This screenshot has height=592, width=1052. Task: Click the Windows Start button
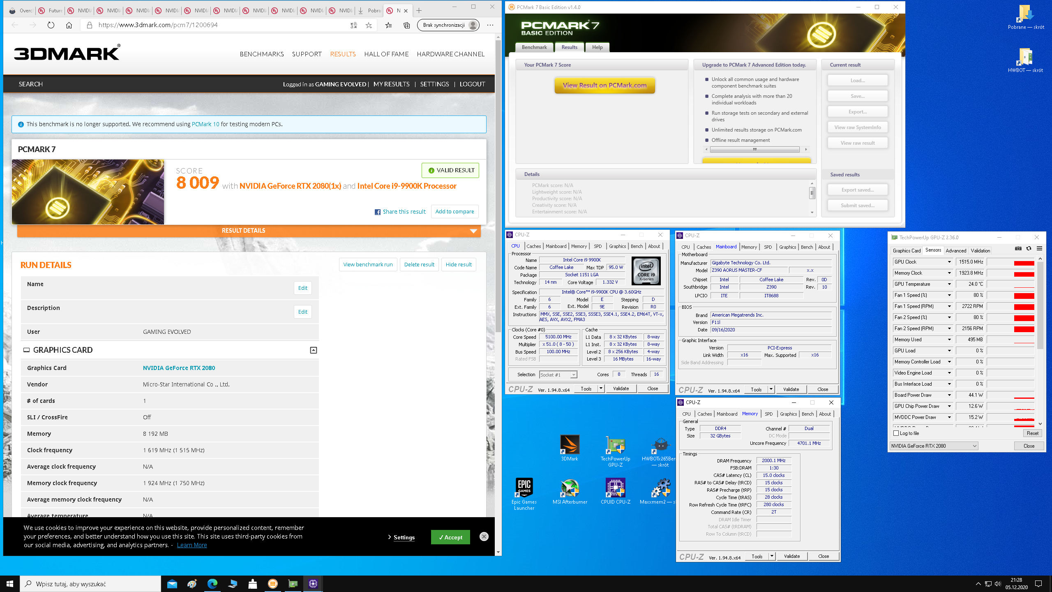tap(10, 584)
